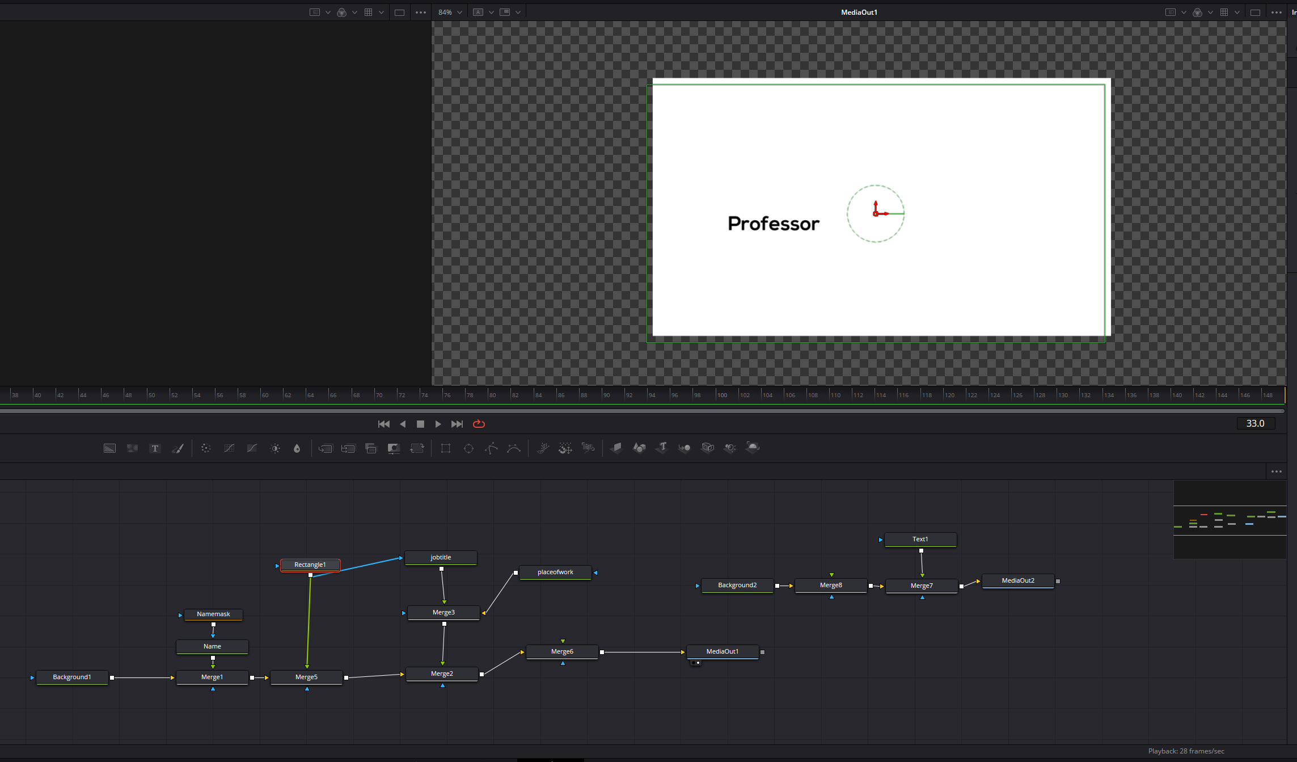This screenshot has height=762, width=1297.
Task: Open color channel dropdown in left viewer
Action: [354, 12]
